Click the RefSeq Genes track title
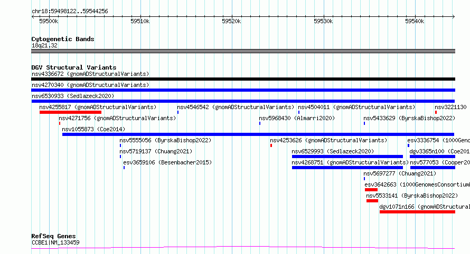Viewport: 470px width, 254px height. pyautogui.click(x=54, y=236)
